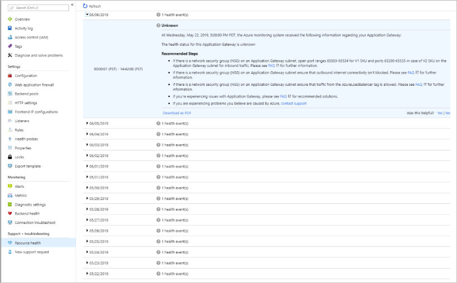Click the Locks padlock icon
This screenshot has width=457, height=283.
click(x=10, y=157)
